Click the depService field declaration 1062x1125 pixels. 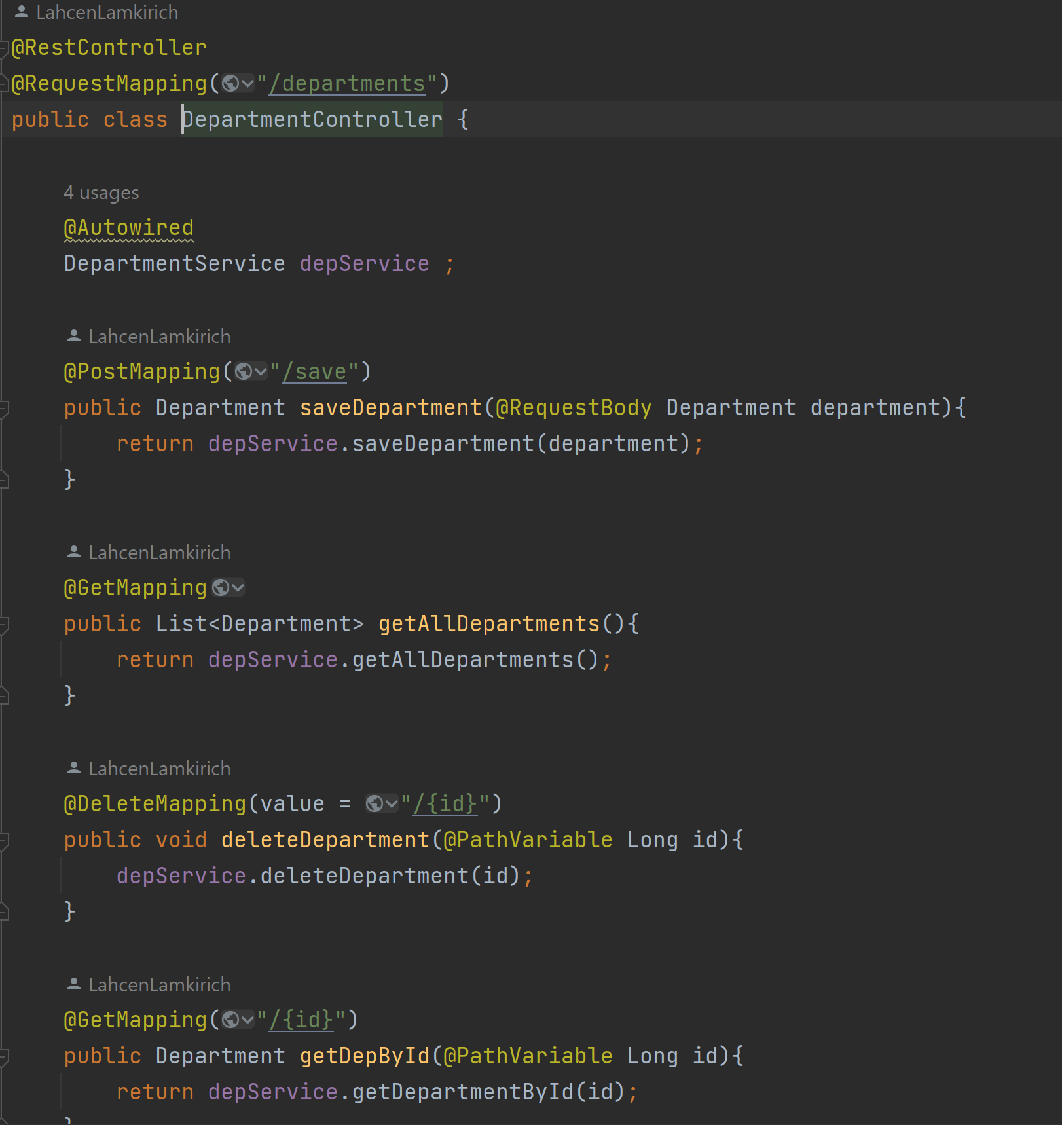(365, 264)
